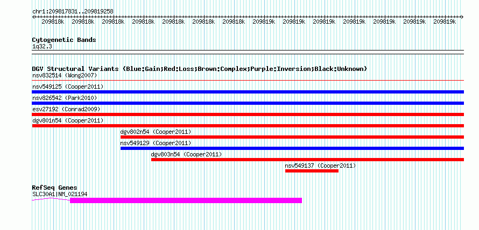Click the right arrow of the ruler

pyautogui.click(x=462, y=17)
